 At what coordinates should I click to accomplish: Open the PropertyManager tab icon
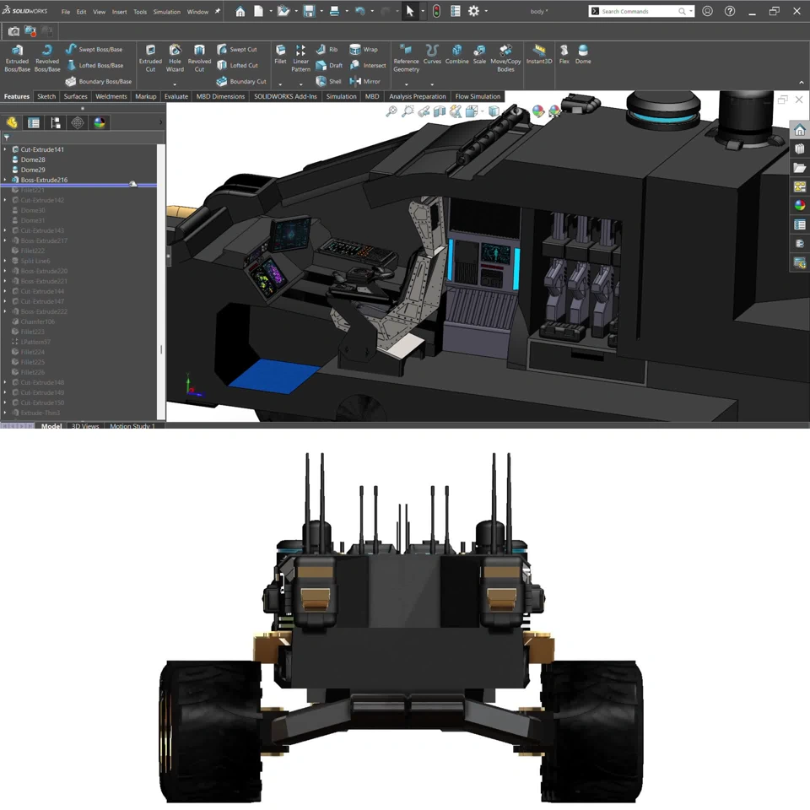click(x=34, y=122)
